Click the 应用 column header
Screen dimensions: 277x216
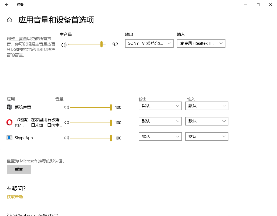point(11,99)
